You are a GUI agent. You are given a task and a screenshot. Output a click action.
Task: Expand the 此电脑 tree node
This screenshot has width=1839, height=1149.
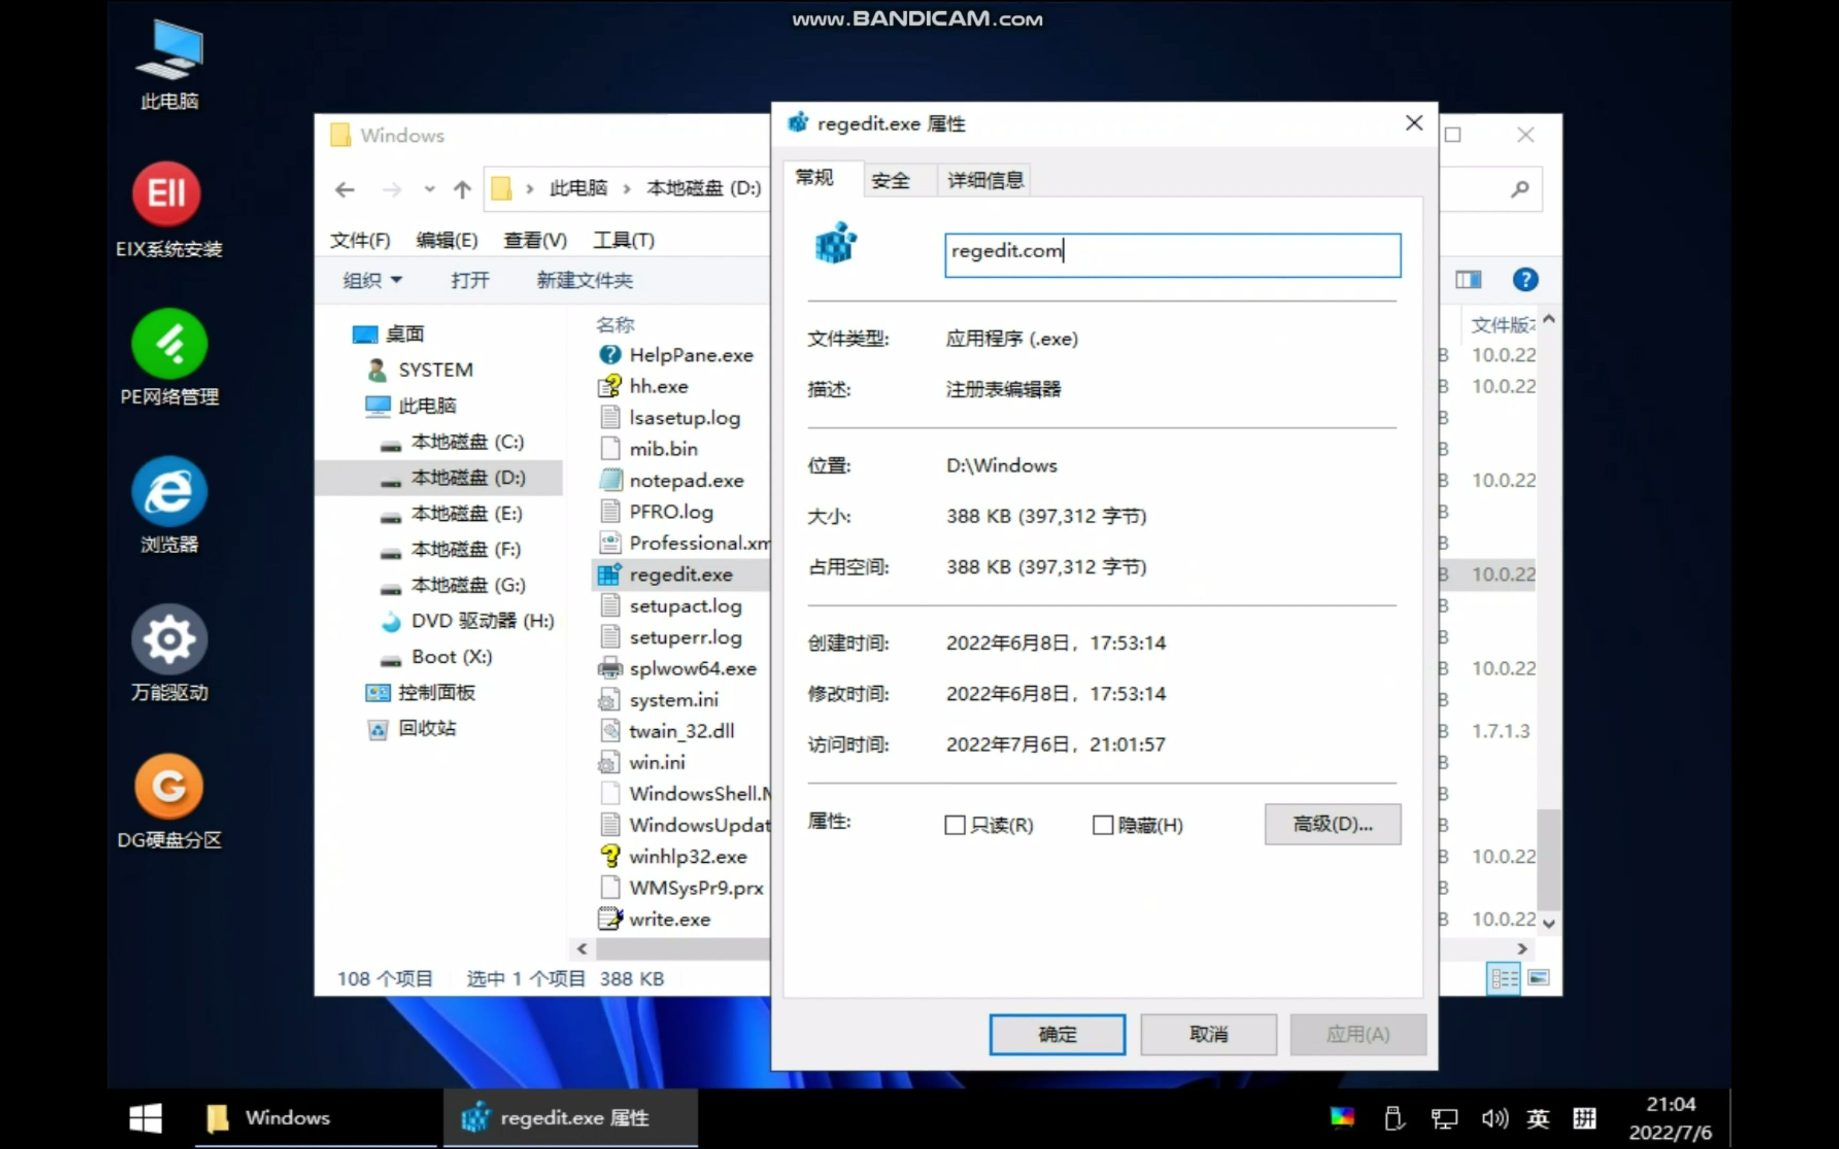[427, 405]
